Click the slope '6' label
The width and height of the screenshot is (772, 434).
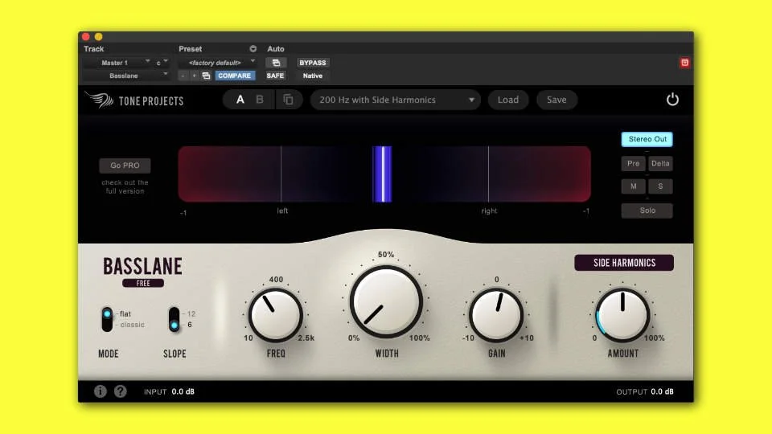pyautogui.click(x=190, y=325)
